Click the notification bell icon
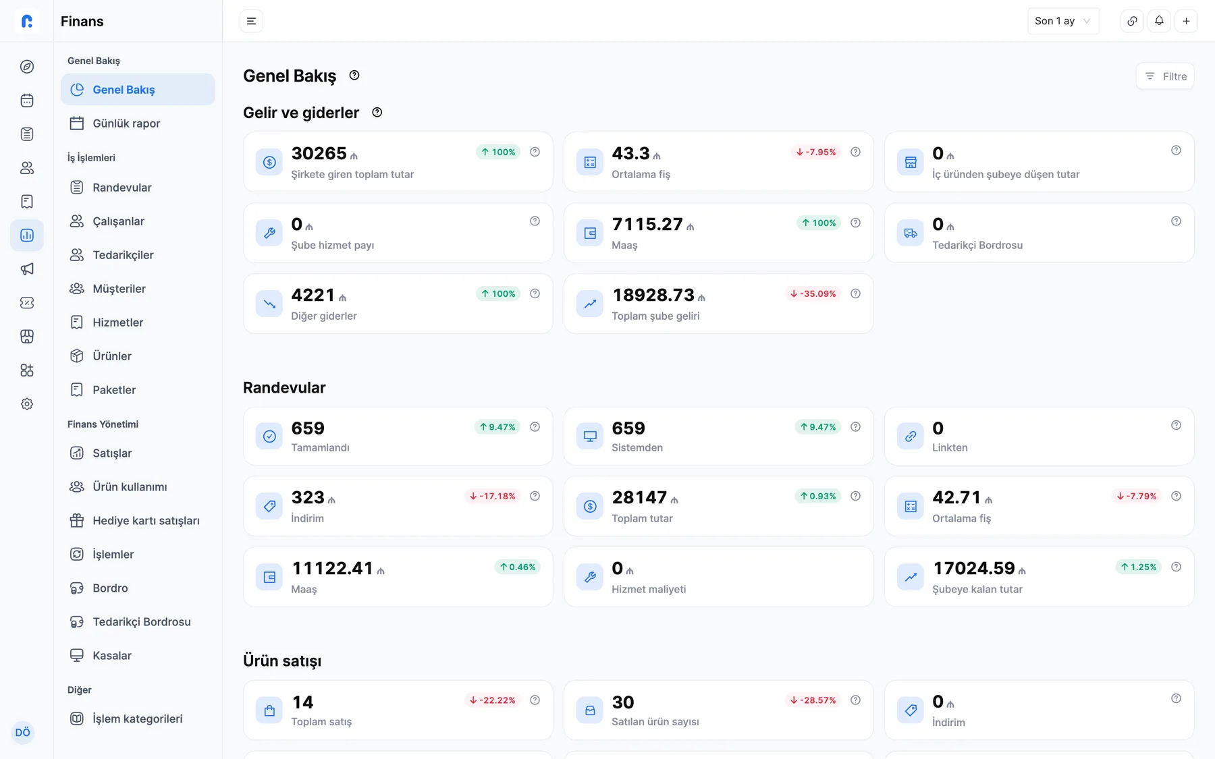The width and height of the screenshot is (1215, 759). [1159, 21]
